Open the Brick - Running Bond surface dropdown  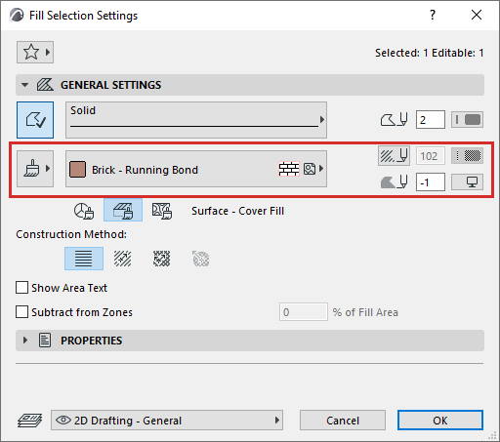[x=196, y=169]
